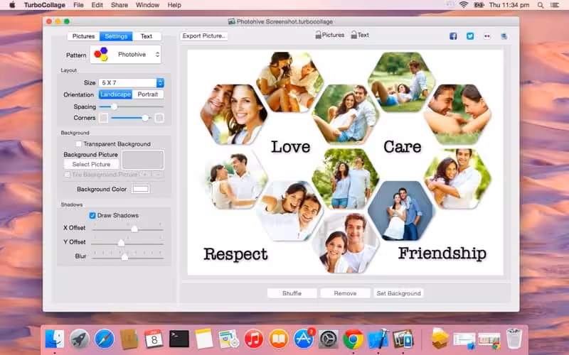Select the Love text on collage
This screenshot has width=569, height=355.
291,147
